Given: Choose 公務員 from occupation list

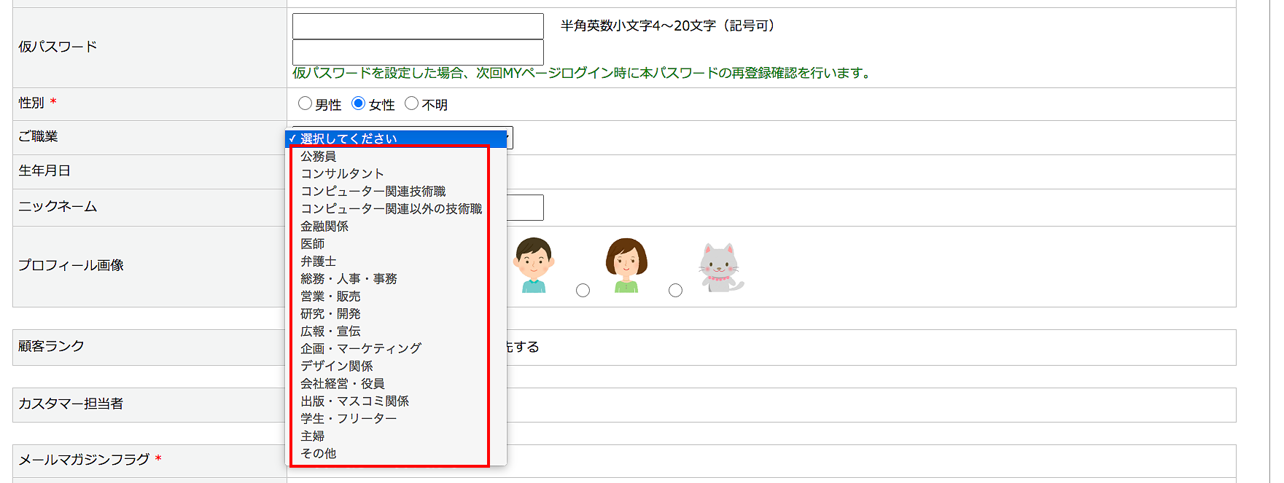Looking at the screenshot, I should coord(319,157).
